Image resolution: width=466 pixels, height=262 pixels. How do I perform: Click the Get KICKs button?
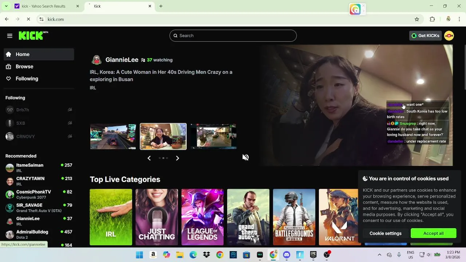[425, 36]
